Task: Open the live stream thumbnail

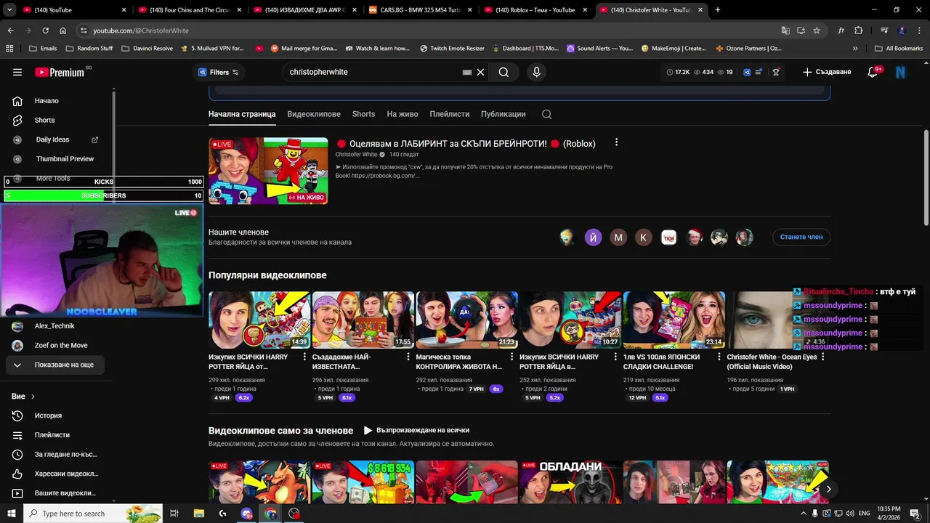Action: (268, 171)
